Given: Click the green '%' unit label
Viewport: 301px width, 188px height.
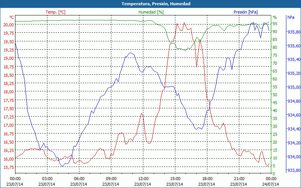Looking at the screenshot, I should point(275,17).
